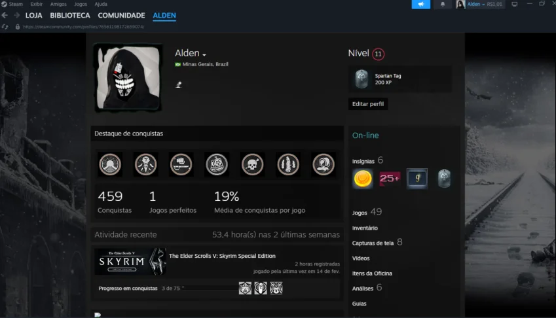Click the forward navigation arrow

pyautogui.click(x=16, y=15)
